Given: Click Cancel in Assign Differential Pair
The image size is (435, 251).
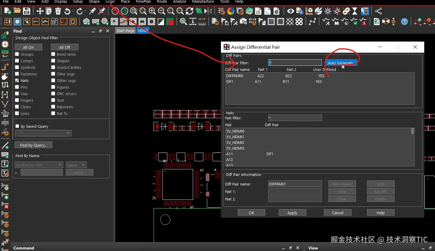Looking at the screenshot, I should pyautogui.click(x=338, y=213).
